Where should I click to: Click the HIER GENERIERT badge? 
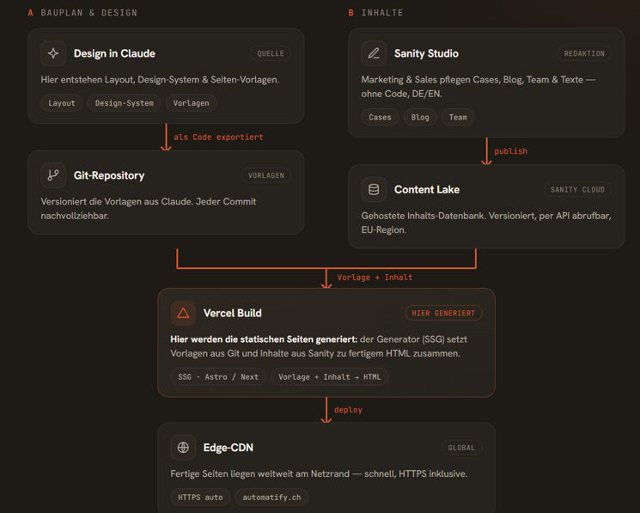(x=443, y=313)
